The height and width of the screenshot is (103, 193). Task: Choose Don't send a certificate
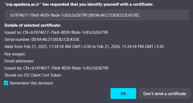(x=165, y=93)
